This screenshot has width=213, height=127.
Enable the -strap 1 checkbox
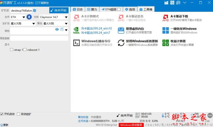tap(12, 50)
